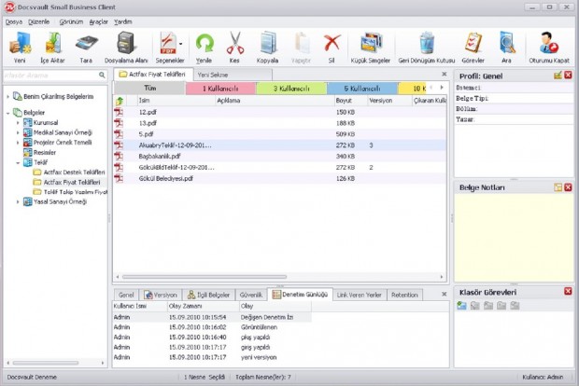Open the Görünüm menu
Image resolution: width=579 pixels, height=386 pixels.
tap(71, 21)
